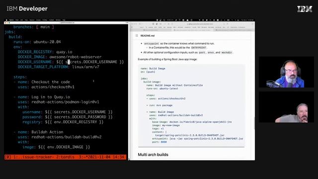Open the Apple menu in the menu bar
The width and height of the screenshot is (318, 179).
click(x=6, y=20)
